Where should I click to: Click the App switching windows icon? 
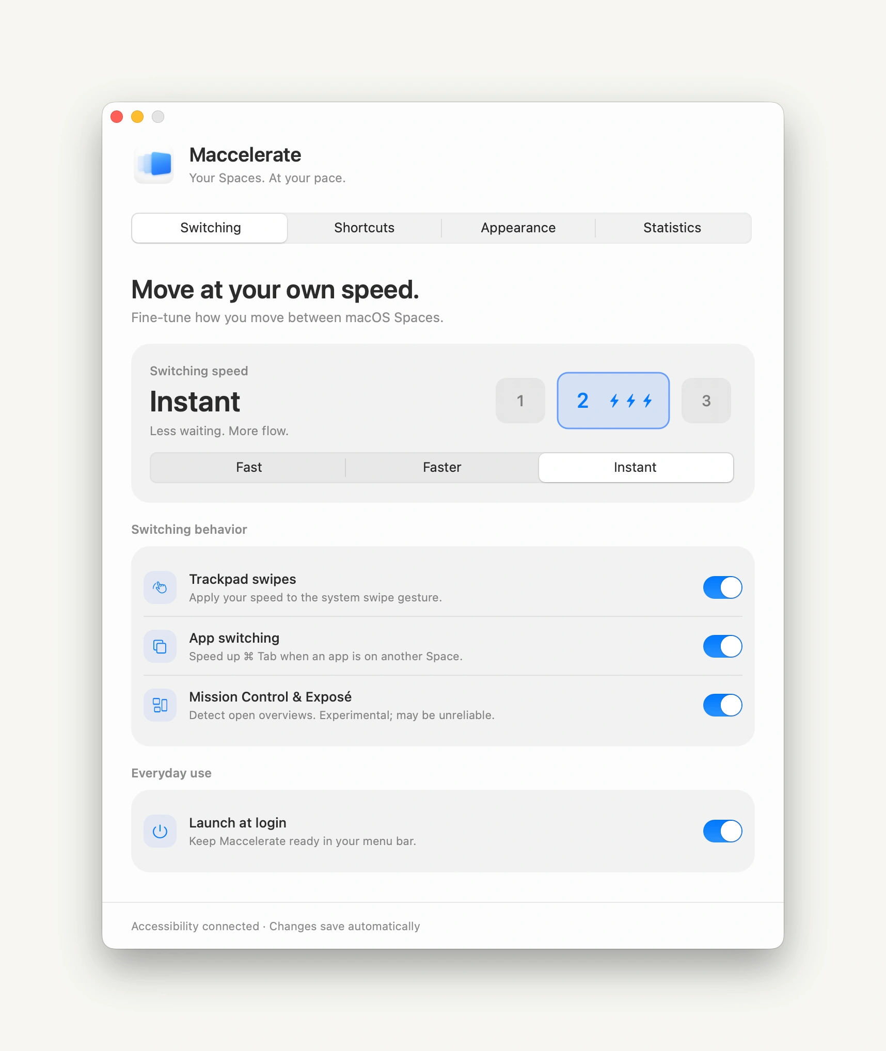(x=160, y=646)
